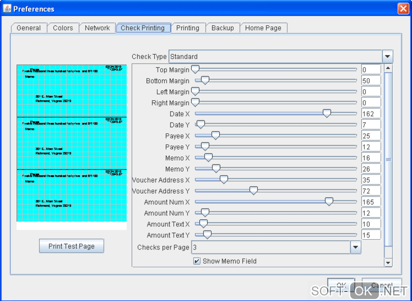Click the Amount Num Y value field

371,213
